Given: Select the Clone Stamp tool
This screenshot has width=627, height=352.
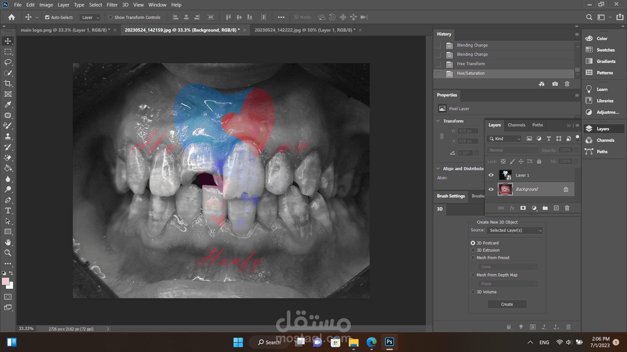Looking at the screenshot, I should 8,136.
